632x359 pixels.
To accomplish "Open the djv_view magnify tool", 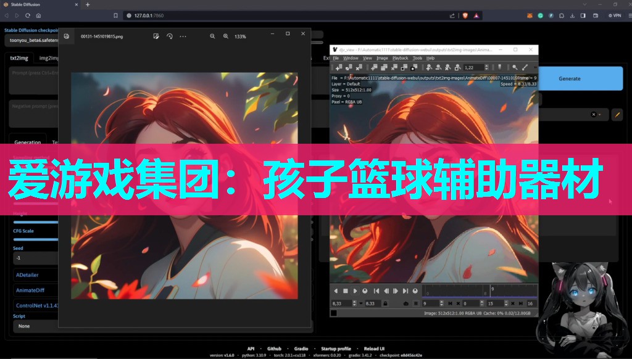I will [x=515, y=67].
